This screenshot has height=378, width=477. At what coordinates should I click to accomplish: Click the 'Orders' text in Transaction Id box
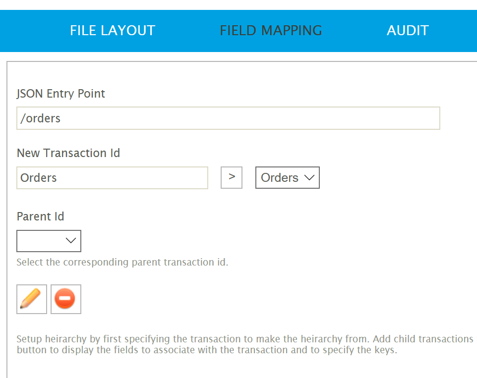(39, 178)
